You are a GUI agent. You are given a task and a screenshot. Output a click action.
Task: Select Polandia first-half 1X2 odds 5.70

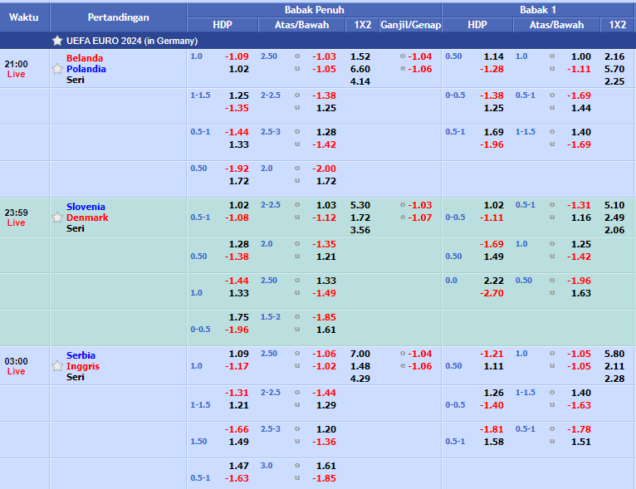point(614,70)
